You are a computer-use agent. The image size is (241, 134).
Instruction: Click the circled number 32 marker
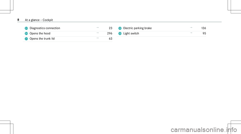[x=120, y=28]
